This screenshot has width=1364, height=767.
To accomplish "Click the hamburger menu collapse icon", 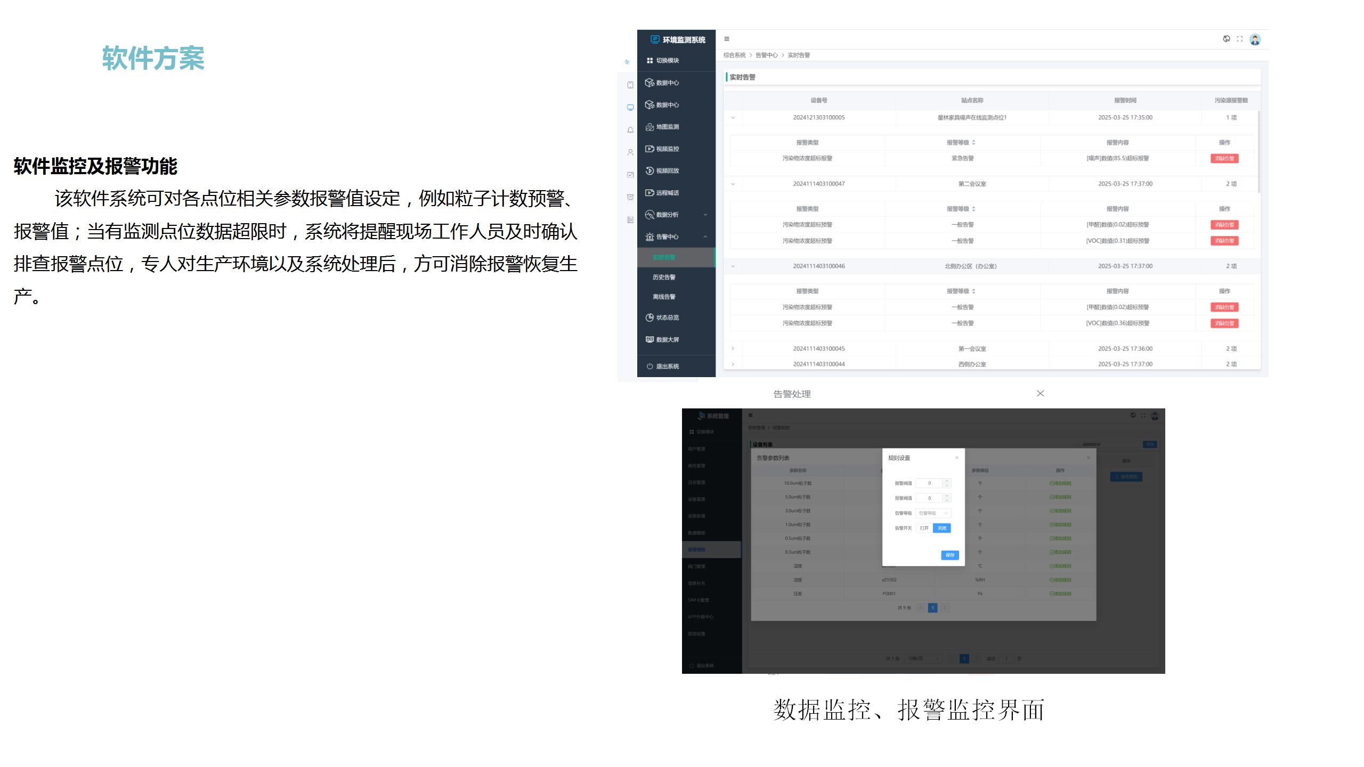I will (727, 39).
